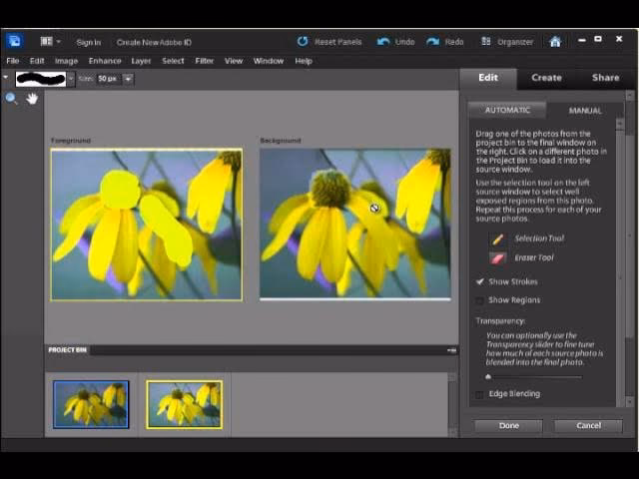The height and width of the screenshot is (479, 639).
Task: Click the Reset Panels circular arrow icon
Action: (x=303, y=42)
